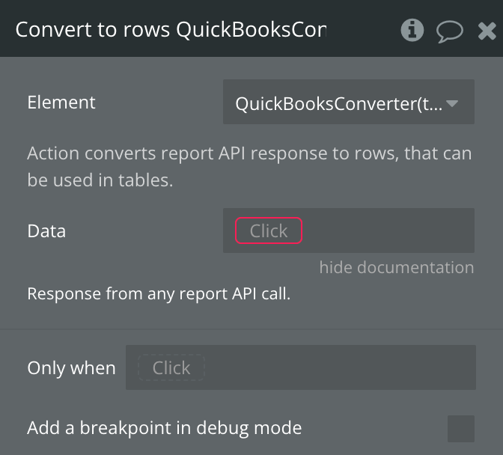Viewport: 503px width, 455px height.
Task: Click the Data field's red-outlined Click placeholder
Action: click(x=269, y=231)
